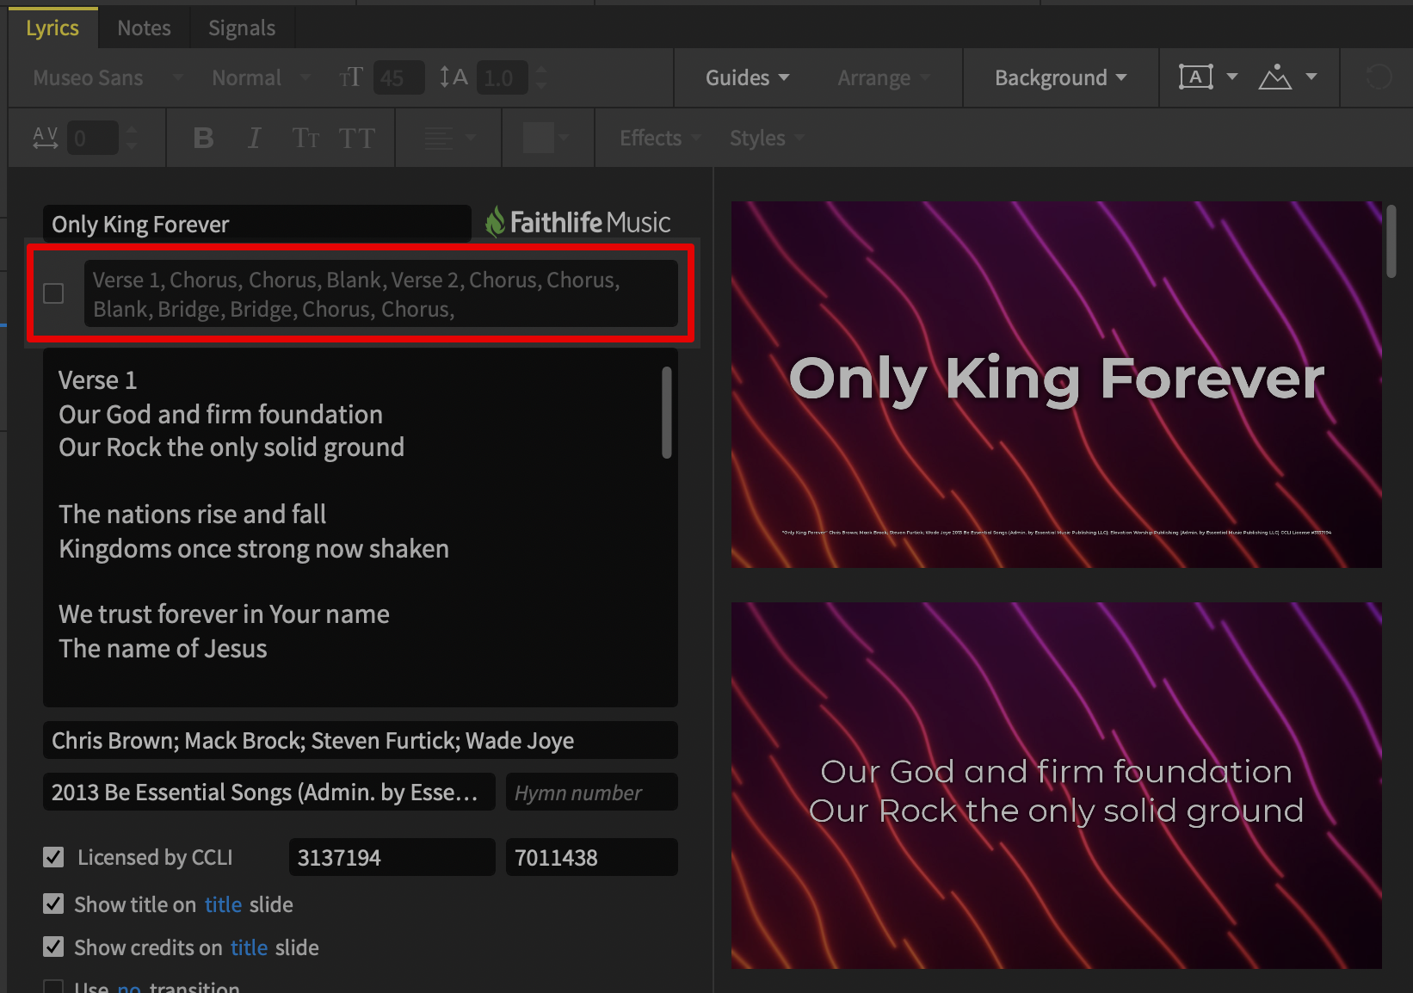Click the blue title link after Show credits
The height and width of the screenshot is (993, 1413).
pyautogui.click(x=249, y=947)
